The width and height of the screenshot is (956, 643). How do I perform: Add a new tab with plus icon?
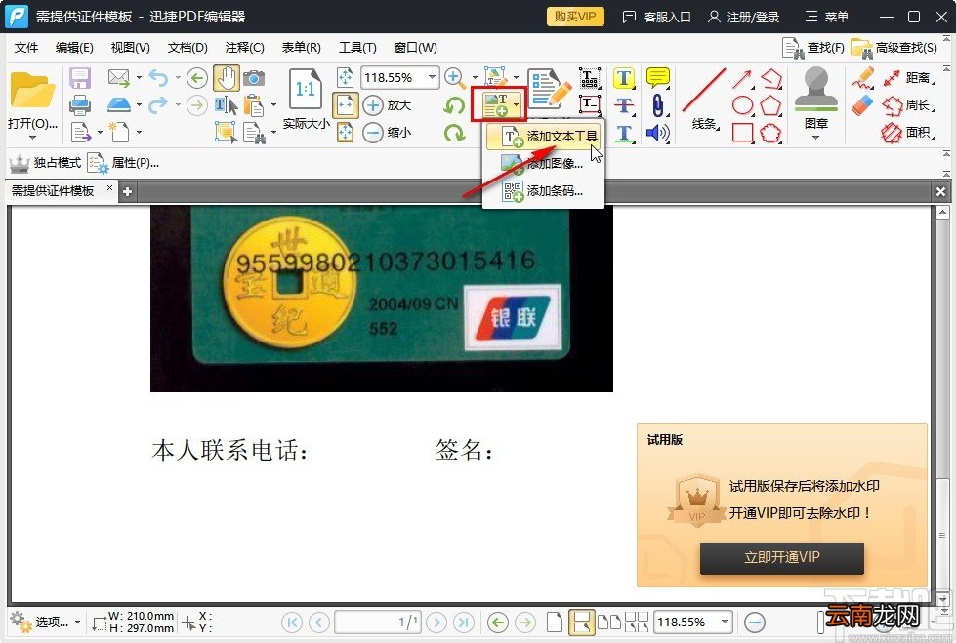(127, 192)
